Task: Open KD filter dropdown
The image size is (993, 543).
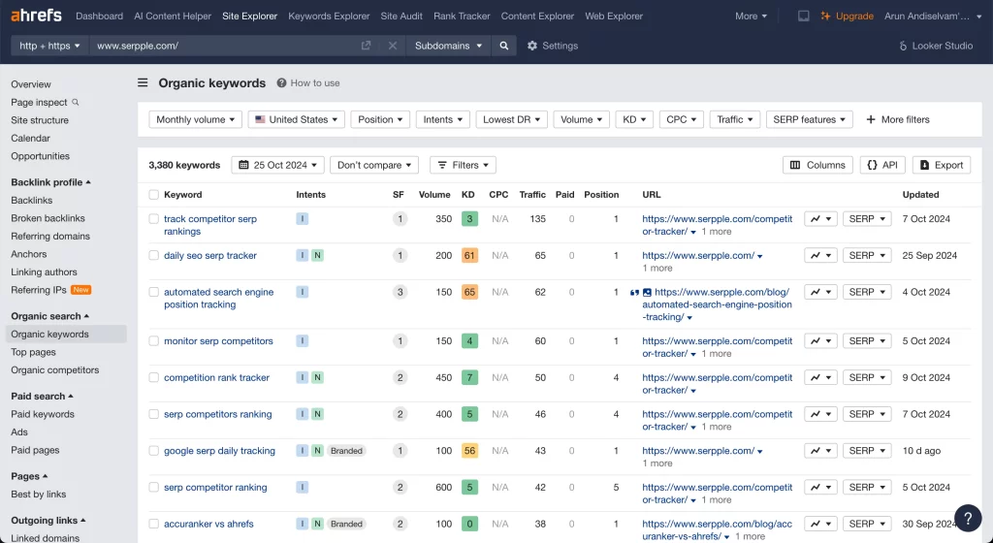Action: click(x=634, y=119)
